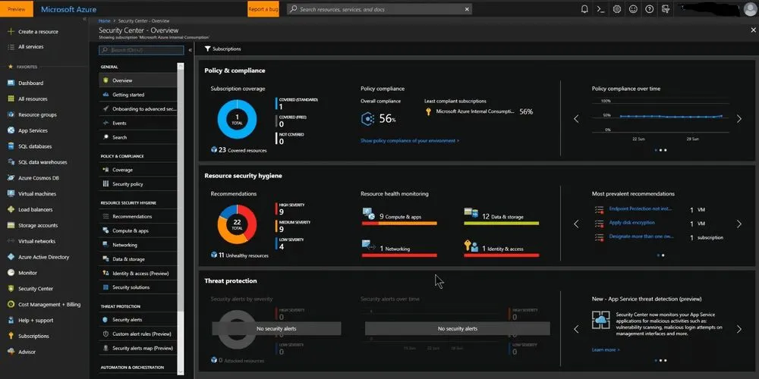Screen dimensions: 759x379
Task: Open Getting started menu item
Action: (138, 95)
